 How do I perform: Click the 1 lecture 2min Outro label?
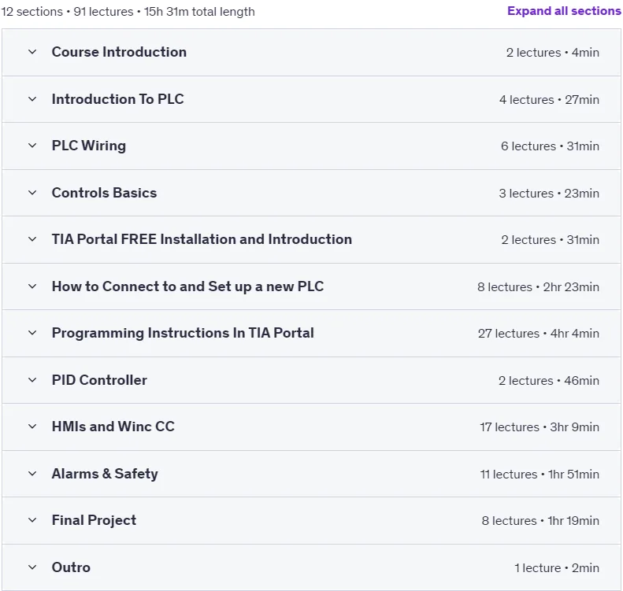coord(557,568)
